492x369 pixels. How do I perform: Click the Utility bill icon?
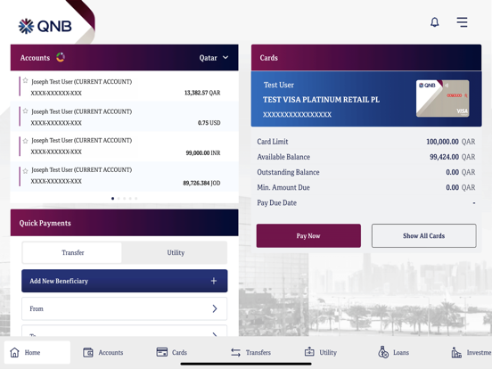pyautogui.click(x=309, y=351)
